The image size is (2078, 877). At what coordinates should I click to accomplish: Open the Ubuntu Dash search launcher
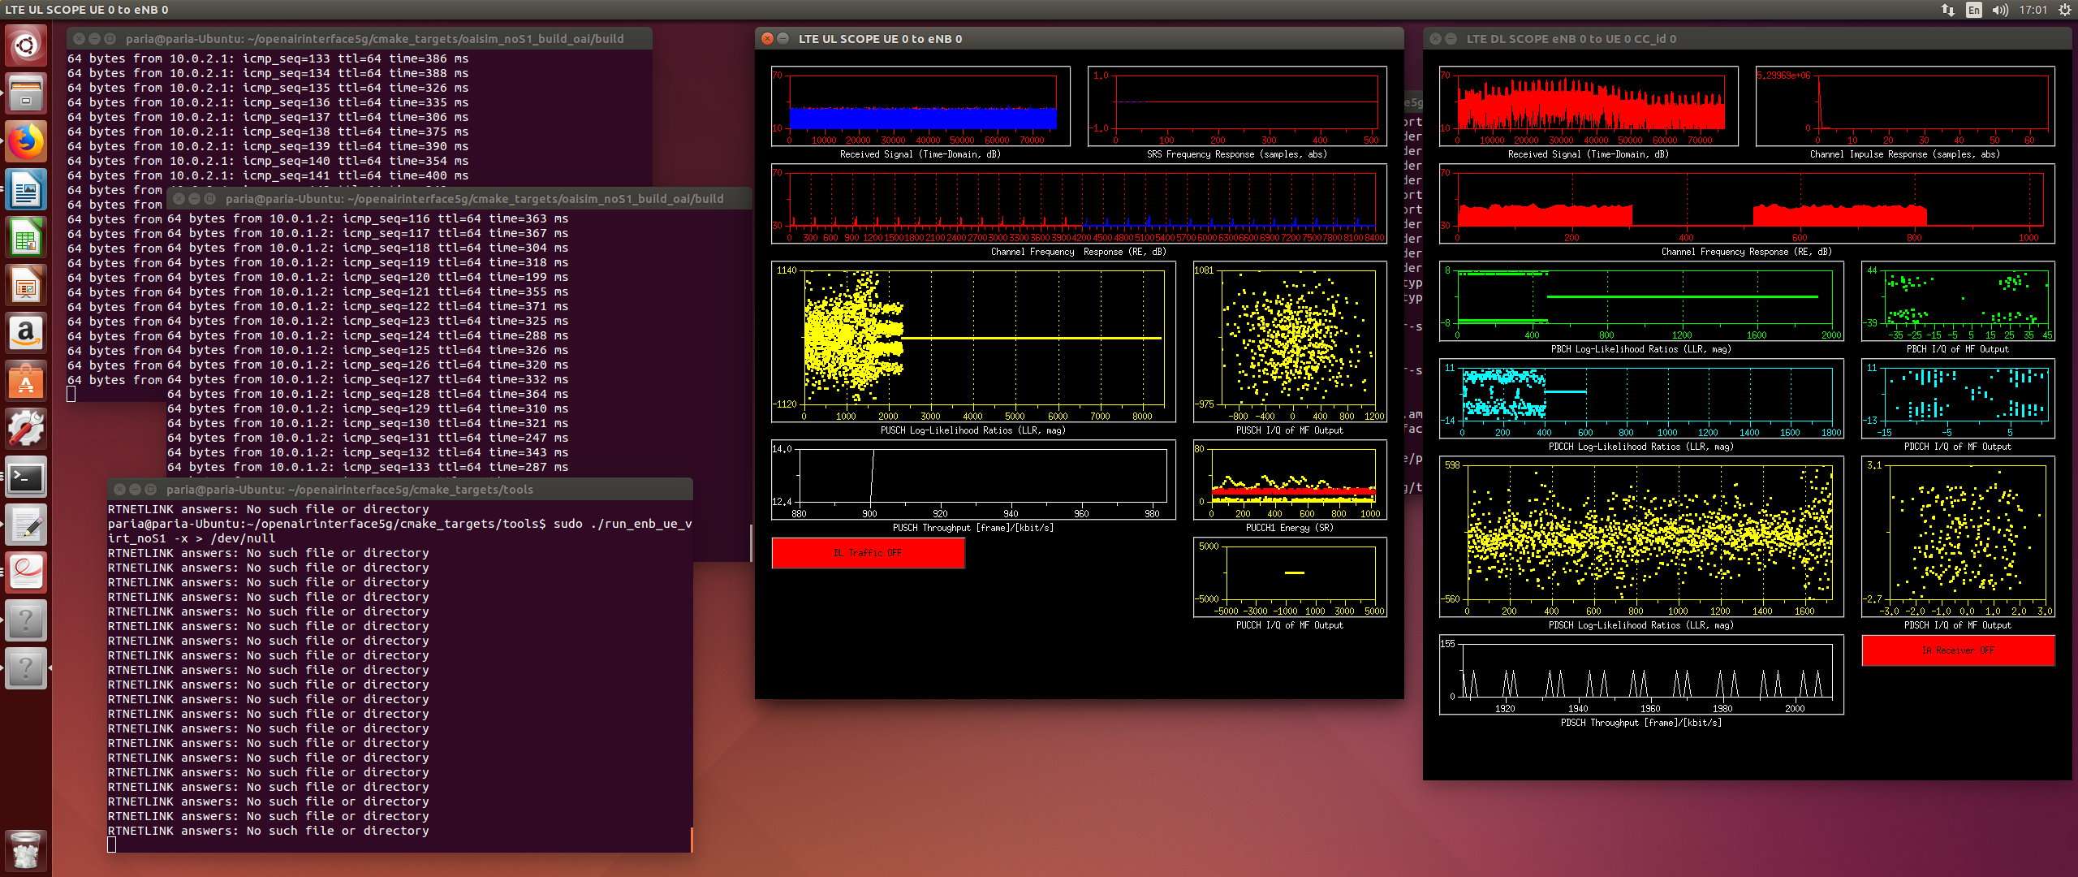(x=26, y=45)
